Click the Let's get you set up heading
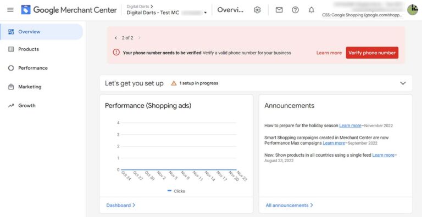 pyautogui.click(x=134, y=83)
